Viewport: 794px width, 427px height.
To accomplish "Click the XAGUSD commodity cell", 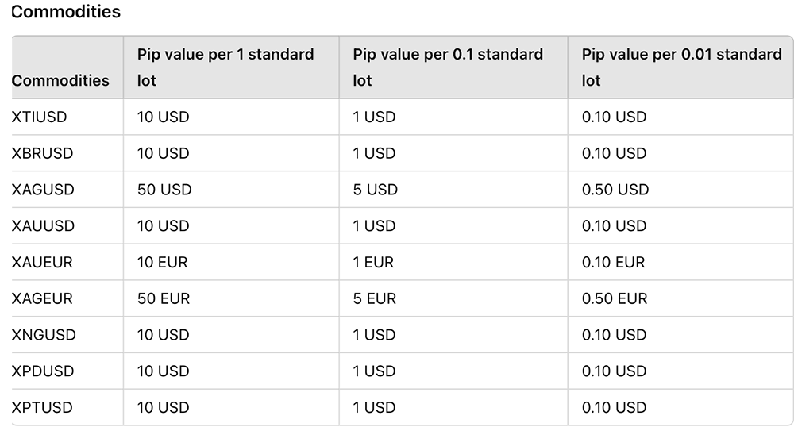I will click(43, 190).
